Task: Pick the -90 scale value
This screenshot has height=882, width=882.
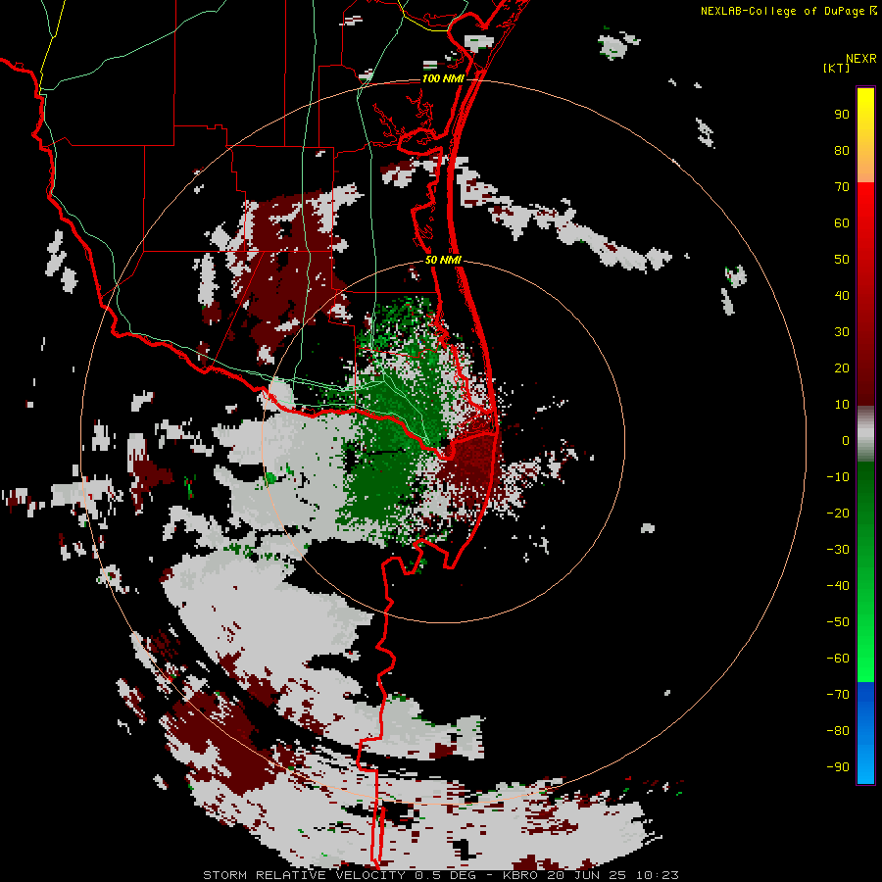Action: click(x=838, y=767)
